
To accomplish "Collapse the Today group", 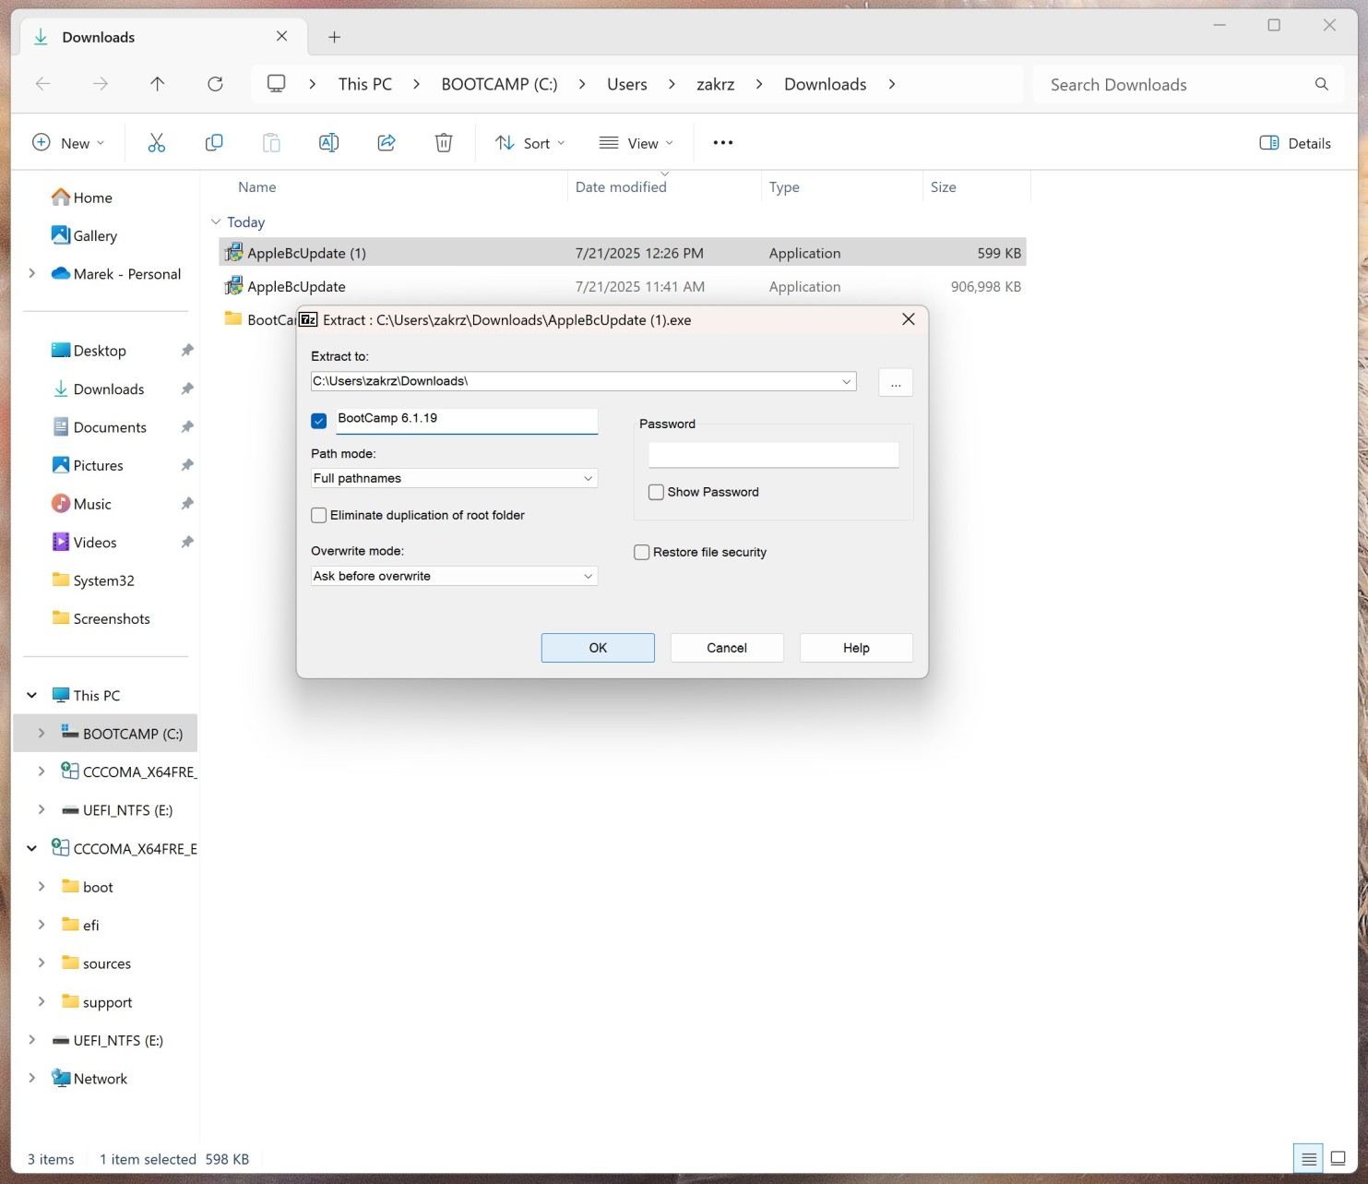I will coord(216,221).
